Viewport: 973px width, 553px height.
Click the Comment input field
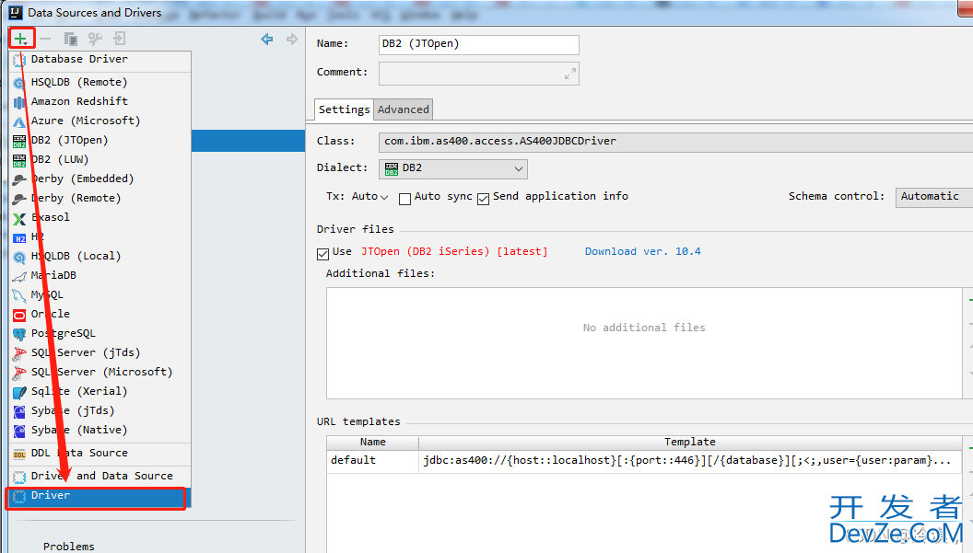478,74
